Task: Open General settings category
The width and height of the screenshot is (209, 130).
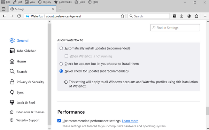Action: click(x=19, y=40)
